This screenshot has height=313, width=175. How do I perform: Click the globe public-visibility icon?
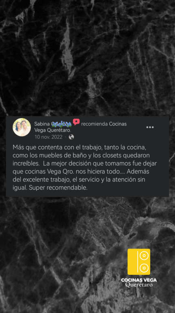[71, 137]
